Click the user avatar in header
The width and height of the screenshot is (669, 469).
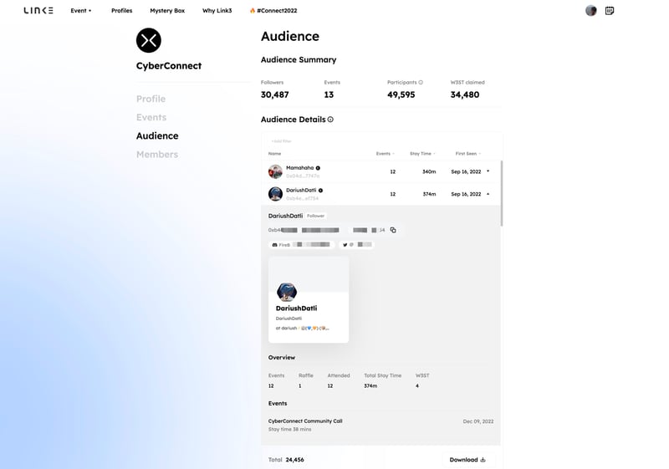(591, 11)
